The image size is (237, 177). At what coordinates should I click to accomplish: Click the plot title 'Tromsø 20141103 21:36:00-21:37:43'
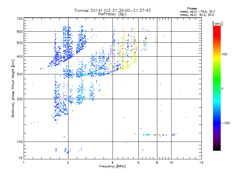(x=112, y=10)
